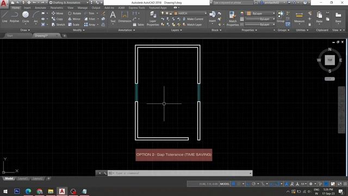Click the MODEL space button
Image resolution: width=348 pixels, height=196 pixels.
(x=225, y=184)
